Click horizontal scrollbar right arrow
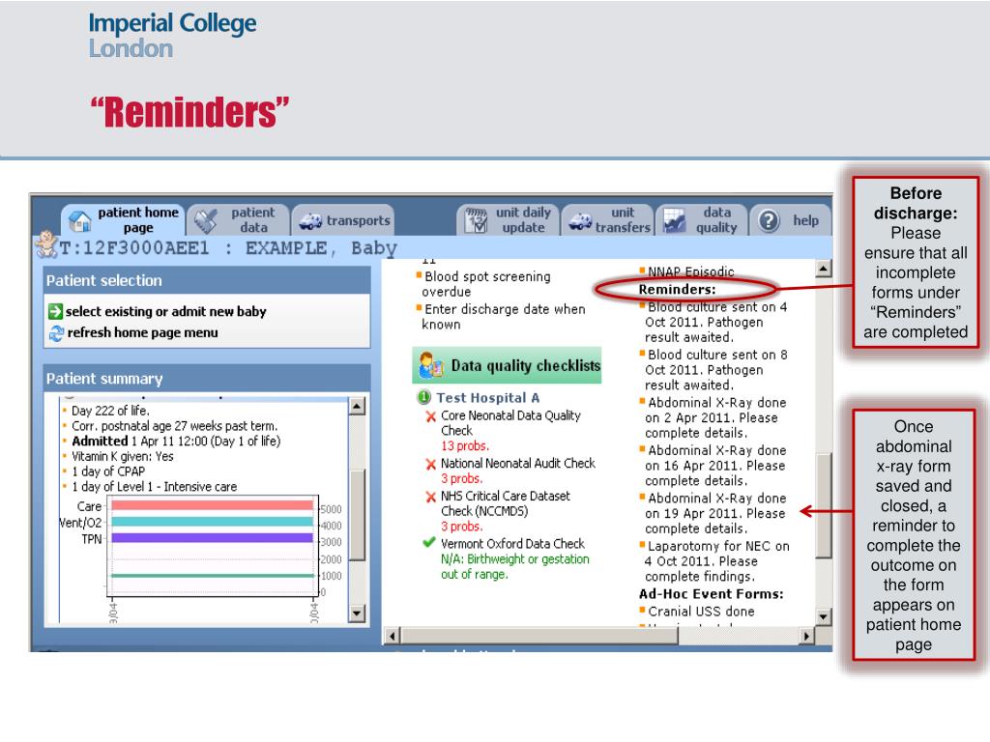The image size is (990, 742). 806,636
